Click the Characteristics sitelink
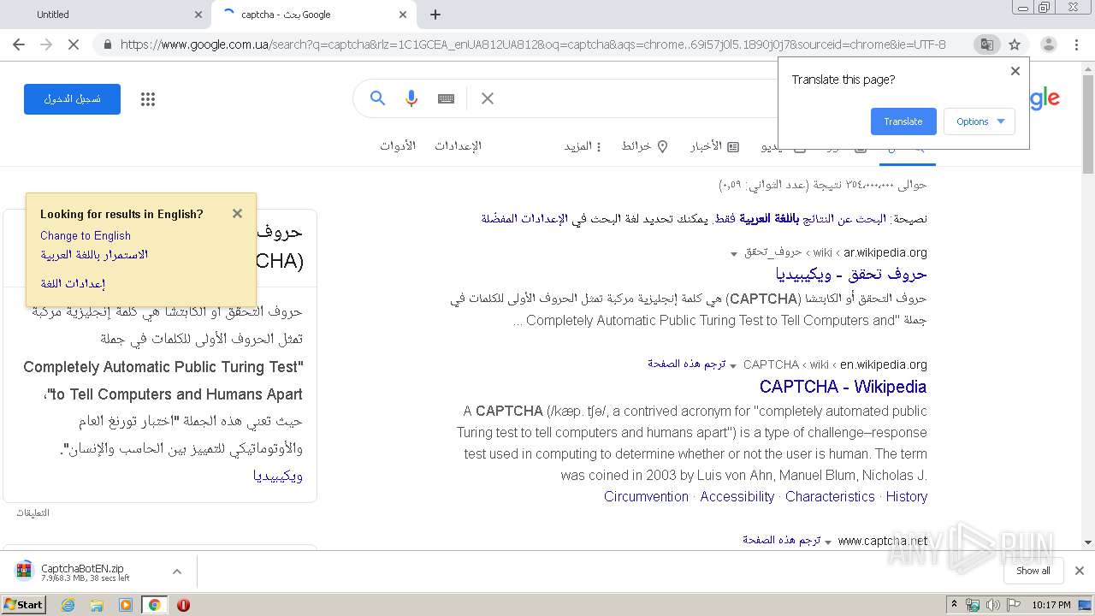This screenshot has height=616, width=1095. pos(830,497)
